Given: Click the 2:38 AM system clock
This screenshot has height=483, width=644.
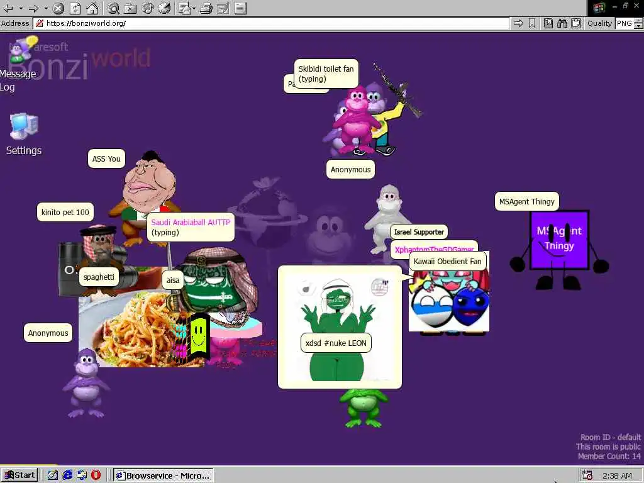Looking at the screenshot, I should [617, 475].
